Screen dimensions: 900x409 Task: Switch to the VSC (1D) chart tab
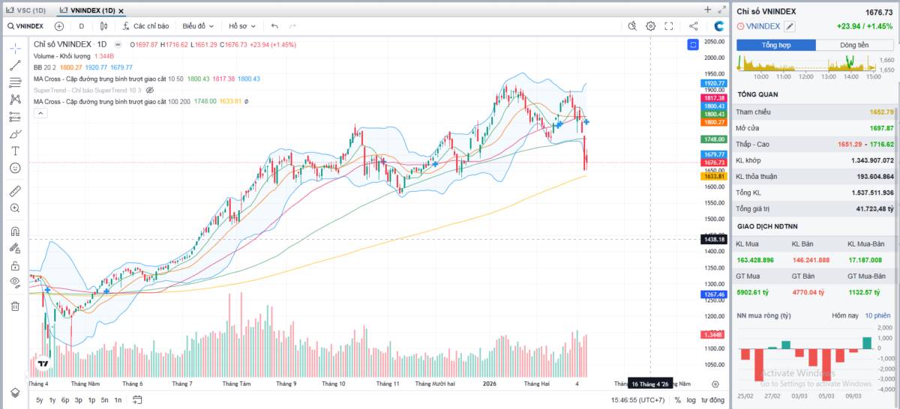(x=26, y=10)
